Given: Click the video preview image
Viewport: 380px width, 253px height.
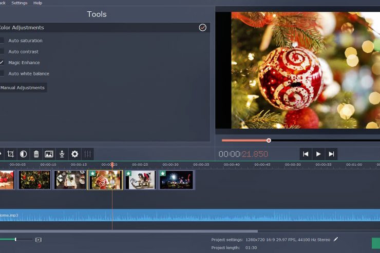Looking at the screenshot, I should click(306, 70).
